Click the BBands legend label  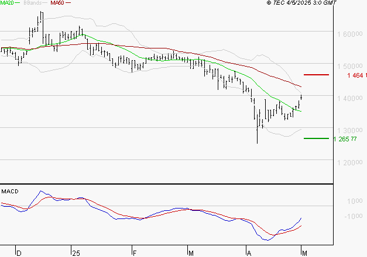coord(32,3)
